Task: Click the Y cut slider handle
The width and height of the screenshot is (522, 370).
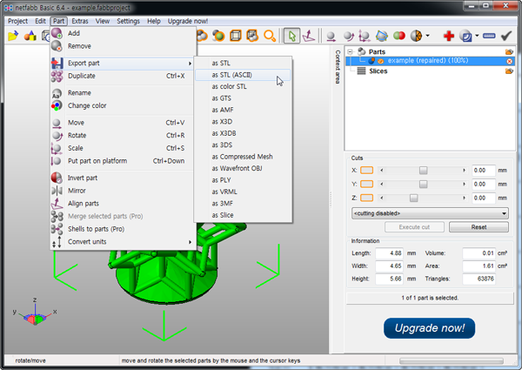Action: pos(423,185)
